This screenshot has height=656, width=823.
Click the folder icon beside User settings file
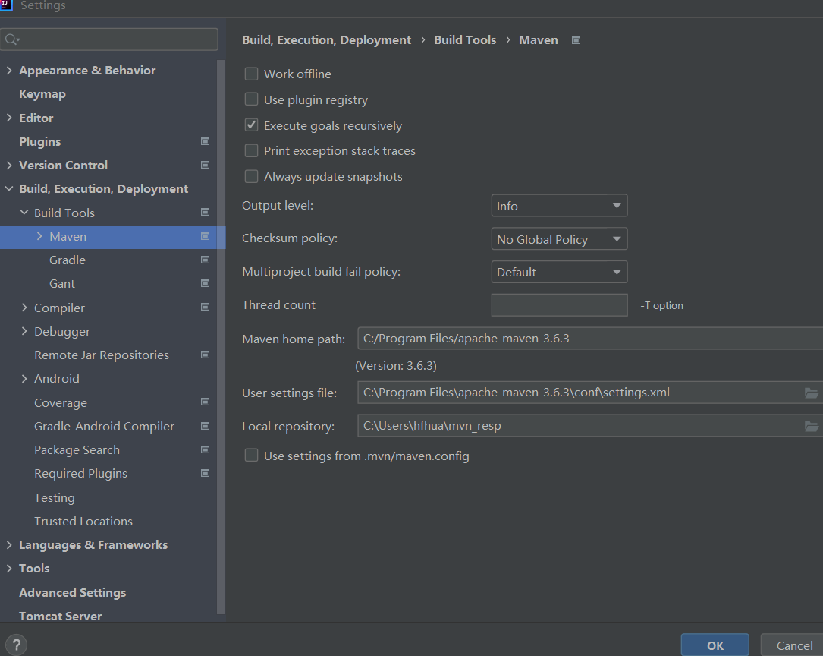coord(812,392)
